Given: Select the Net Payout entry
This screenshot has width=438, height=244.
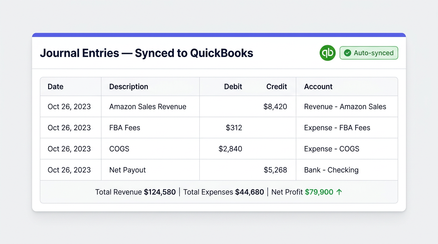Looking at the screenshot, I should 127,170.
